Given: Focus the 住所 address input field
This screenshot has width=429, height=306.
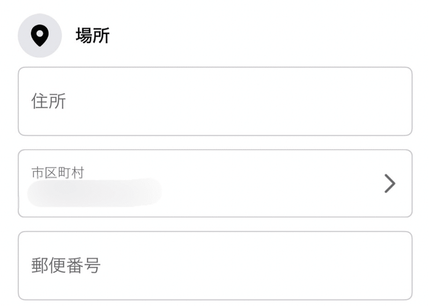Looking at the screenshot, I should [x=215, y=101].
